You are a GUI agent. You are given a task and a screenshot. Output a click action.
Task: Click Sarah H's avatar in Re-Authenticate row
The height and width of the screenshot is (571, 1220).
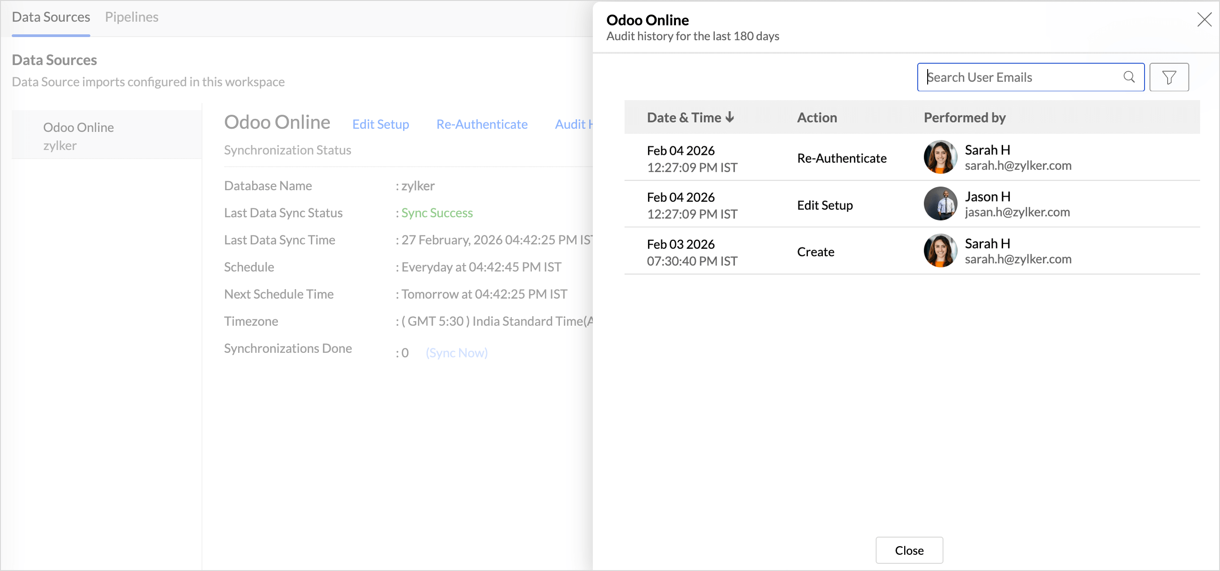940,157
